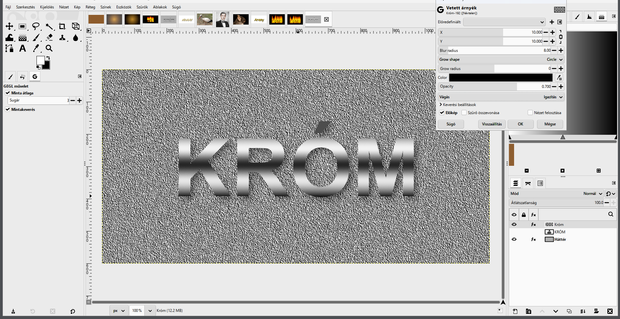
Task: Open the Réteg menu
Action: 90,7
